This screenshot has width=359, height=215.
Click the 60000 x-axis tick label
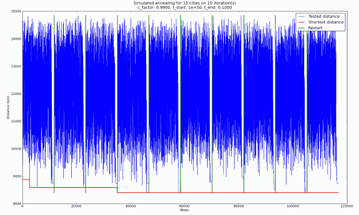184,206
